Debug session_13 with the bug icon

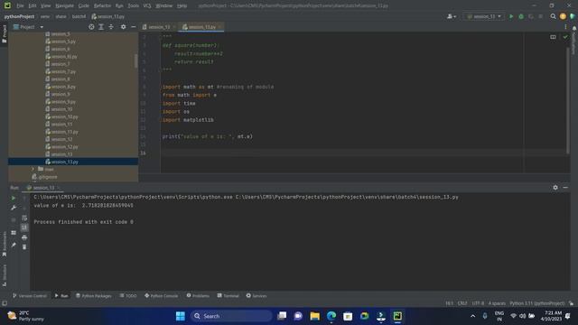521,16
